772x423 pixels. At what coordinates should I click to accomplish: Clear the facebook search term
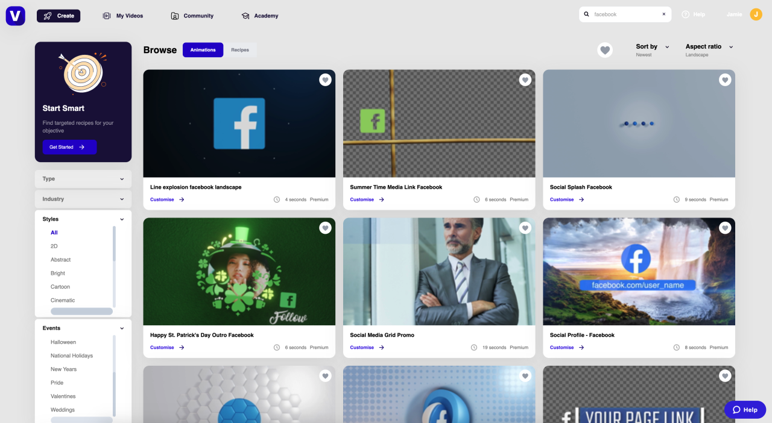663,14
